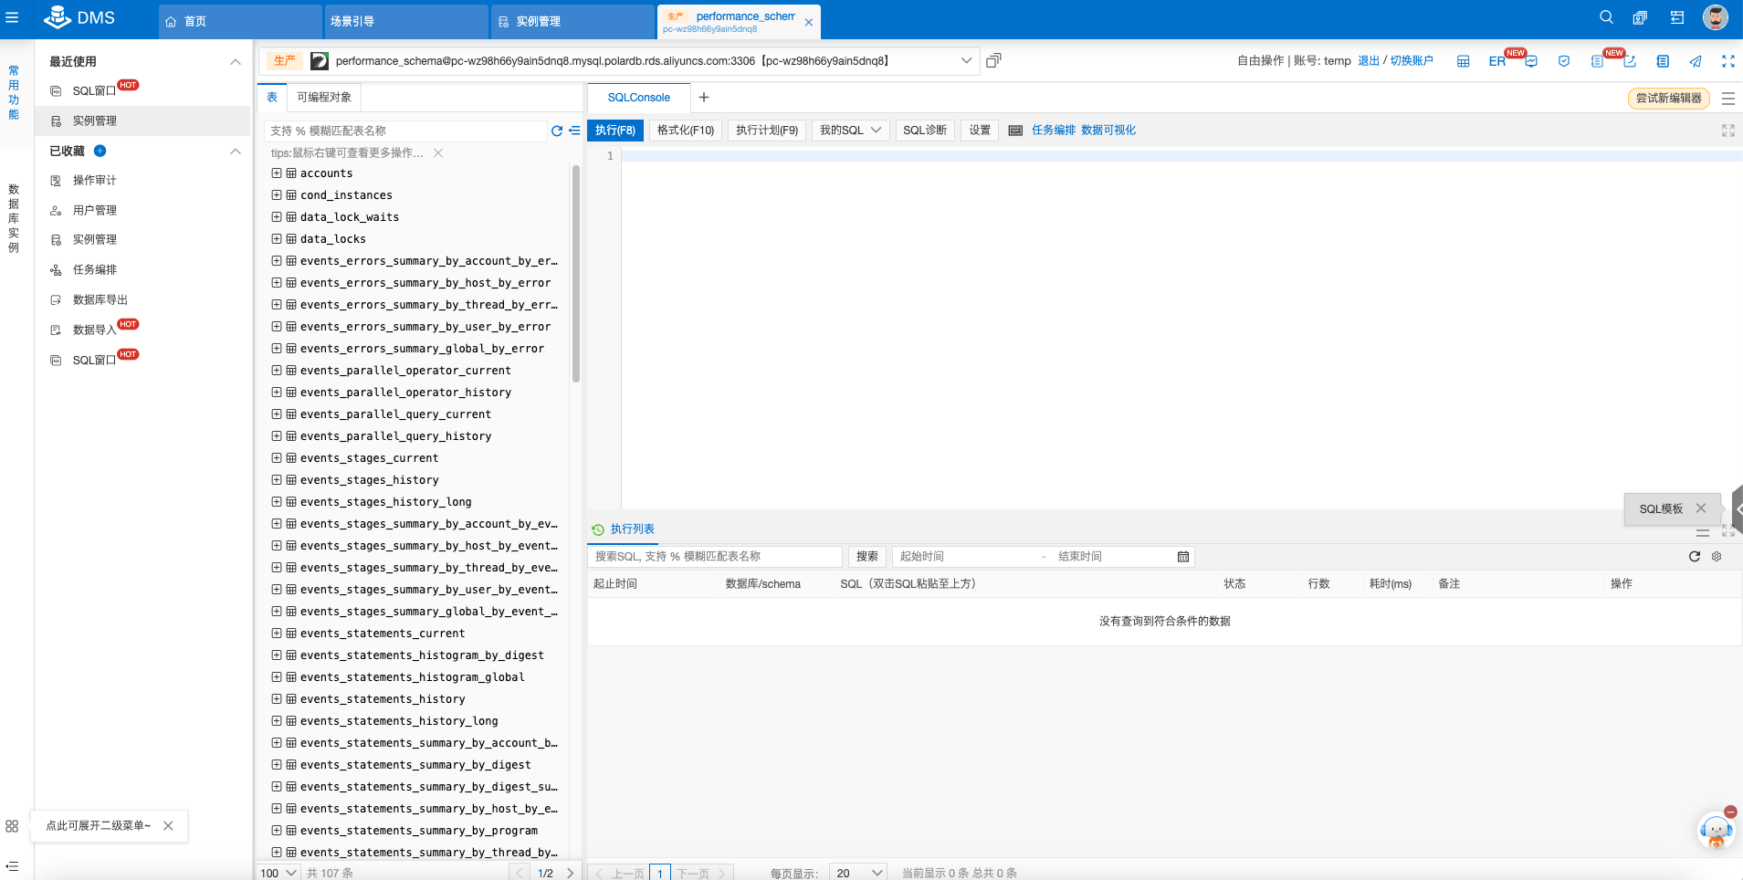Collapse the 最近使用 section
The width and height of the screenshot is (1743, 880).
coord(236,61)
